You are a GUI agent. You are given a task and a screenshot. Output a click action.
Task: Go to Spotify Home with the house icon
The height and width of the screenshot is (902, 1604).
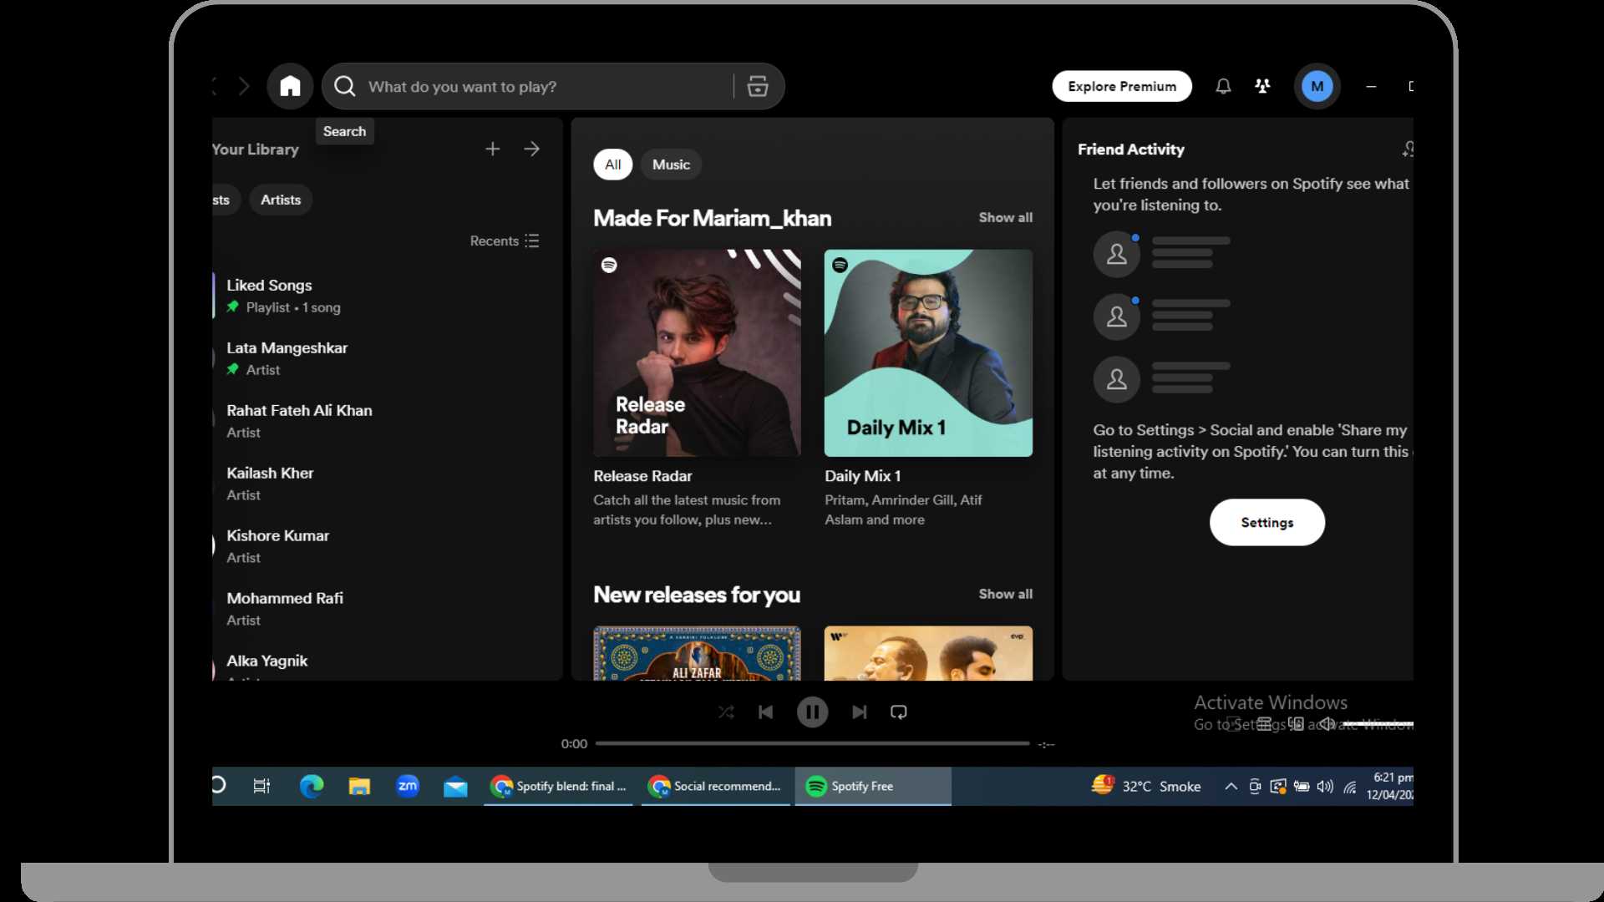[290, 86]
